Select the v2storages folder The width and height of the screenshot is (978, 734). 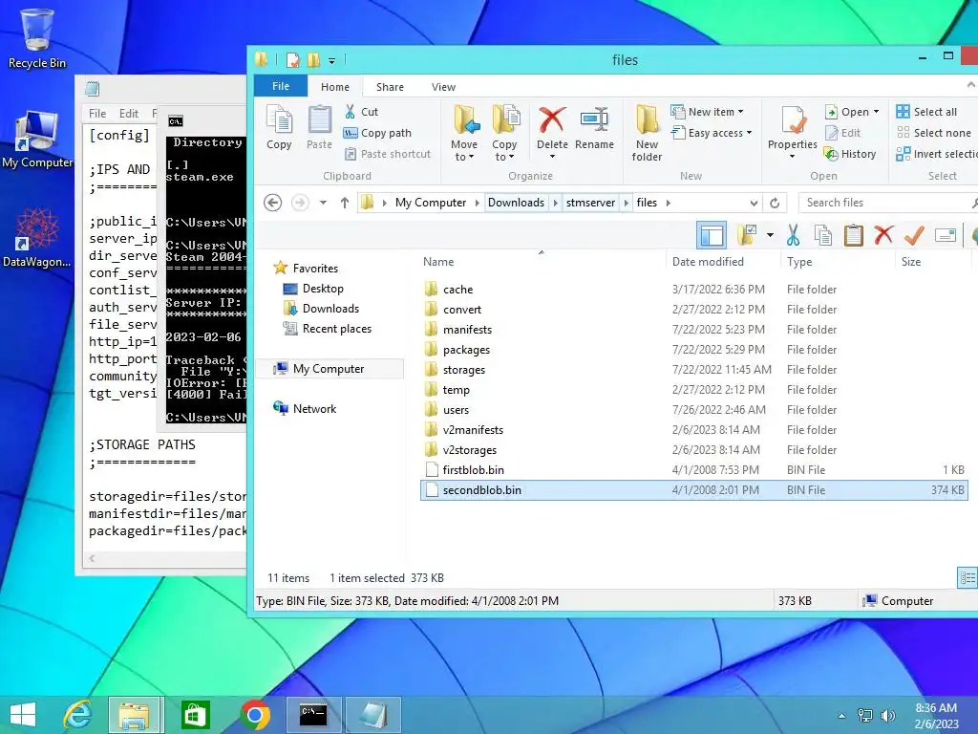(470, 450)
